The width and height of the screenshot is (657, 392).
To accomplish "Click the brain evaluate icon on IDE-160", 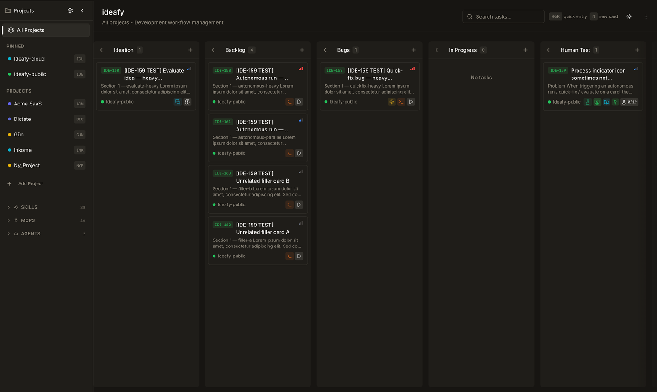I will (187, 102).
